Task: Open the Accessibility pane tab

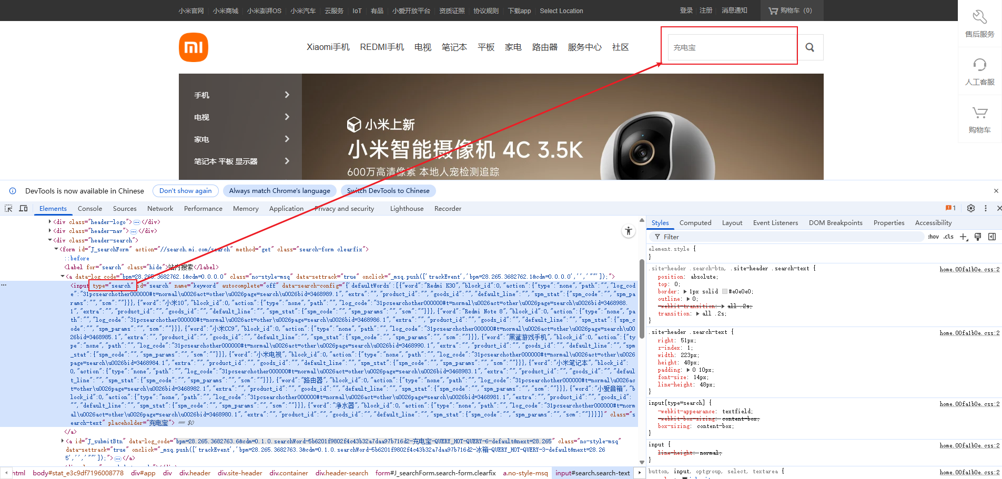Action: coord(933,223)
